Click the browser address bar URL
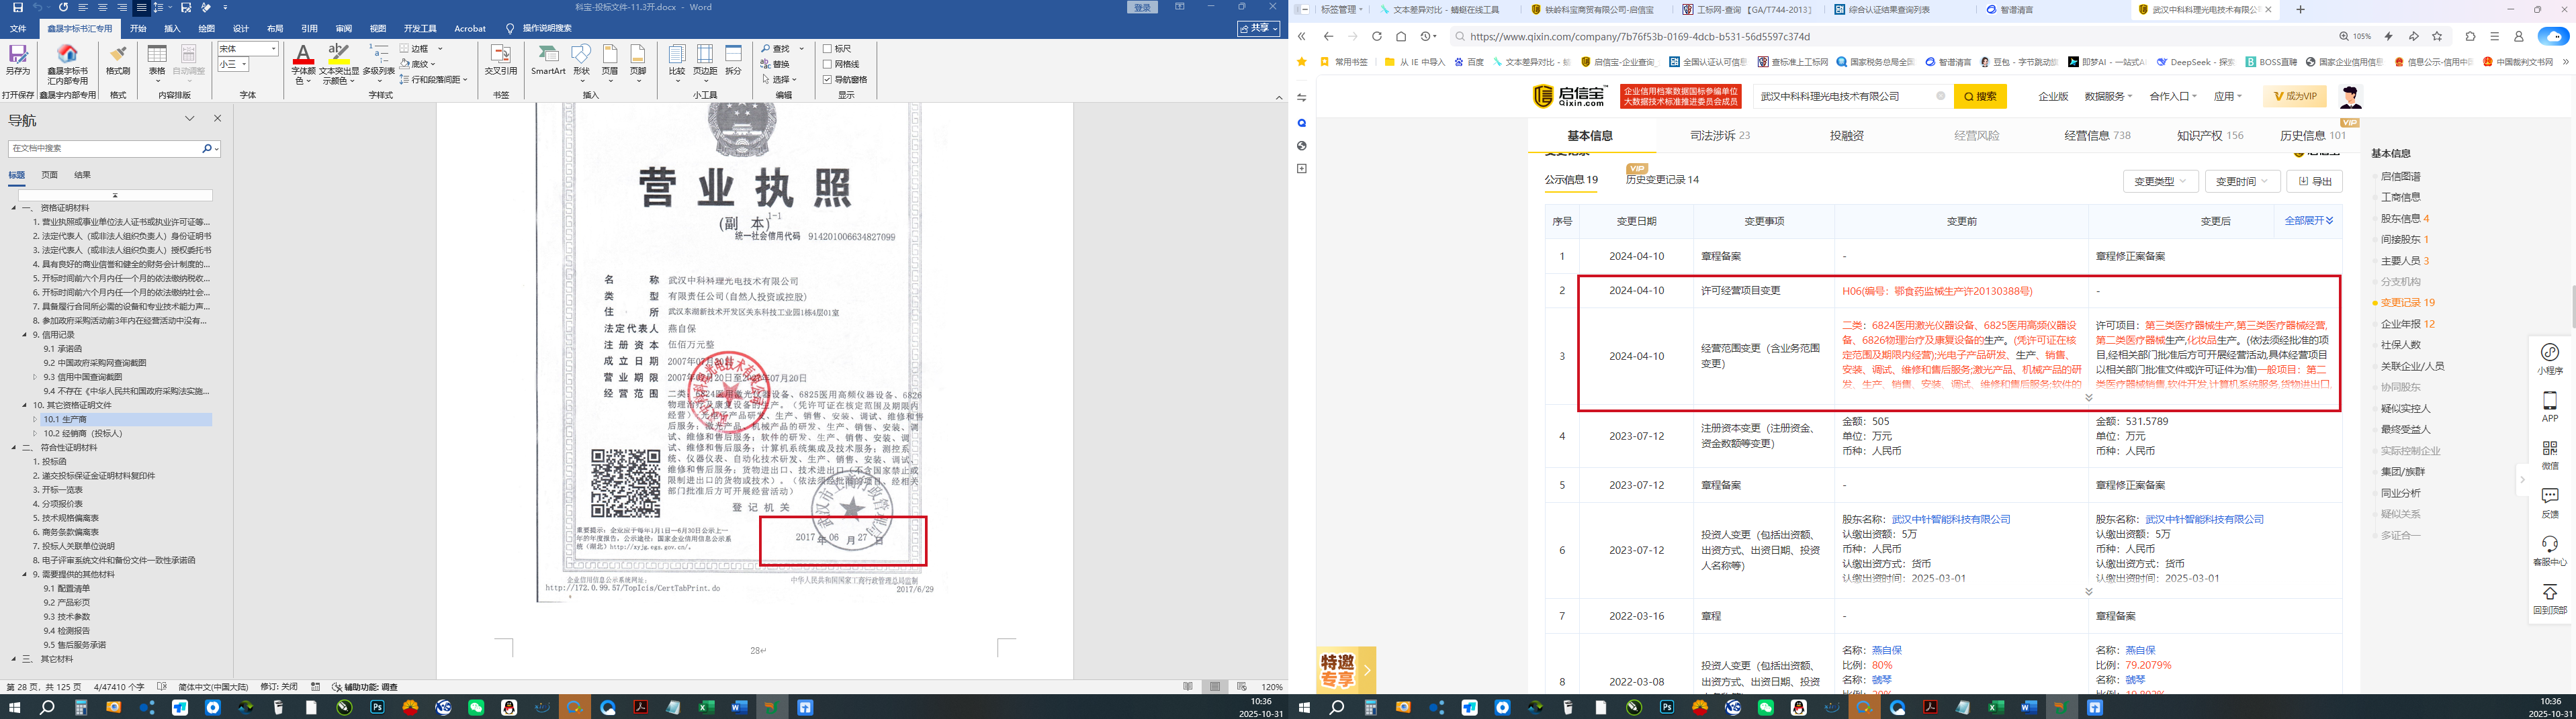 (1640, 36)
